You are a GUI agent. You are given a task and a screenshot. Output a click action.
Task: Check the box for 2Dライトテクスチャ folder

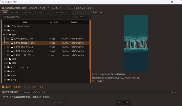[x=5, y=26]
